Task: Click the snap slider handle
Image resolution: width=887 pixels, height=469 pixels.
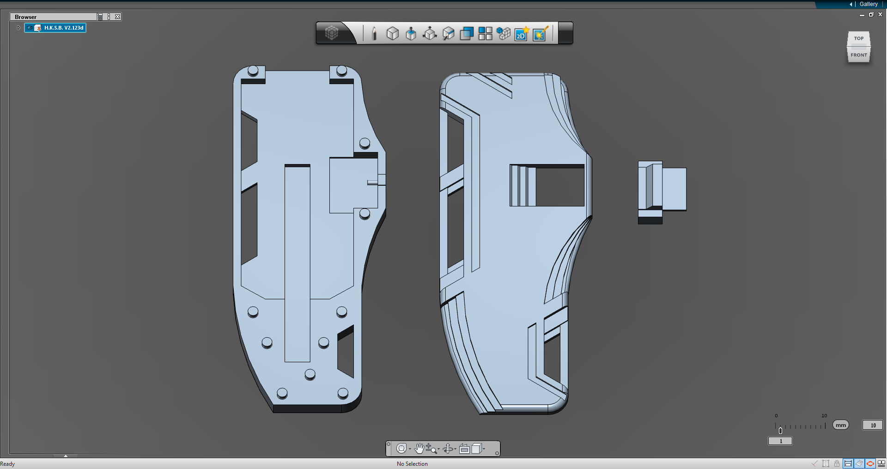Action: (x=780, y=430)
